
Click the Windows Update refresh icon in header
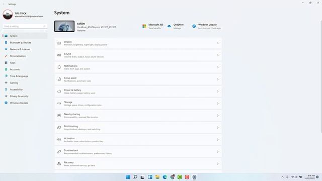pyautogui.click(x=194, y=26)
